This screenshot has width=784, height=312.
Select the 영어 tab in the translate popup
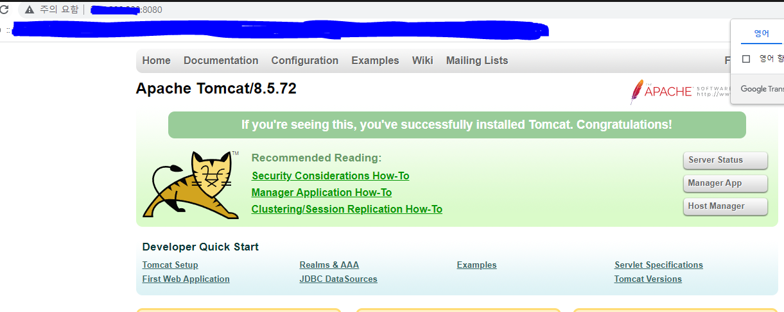pos(762,33)
